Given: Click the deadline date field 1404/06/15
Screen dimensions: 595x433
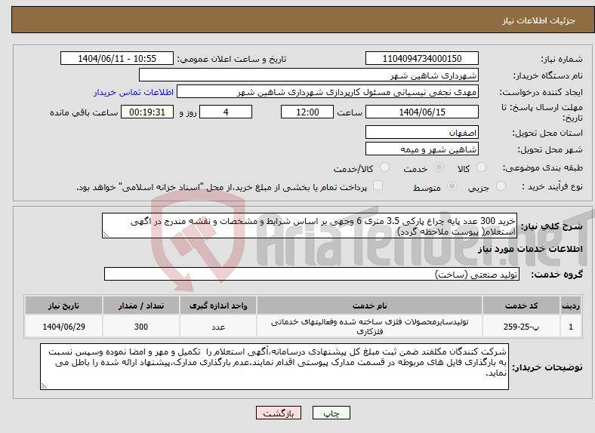Looking at the screenshot, I should click(422, 112).
